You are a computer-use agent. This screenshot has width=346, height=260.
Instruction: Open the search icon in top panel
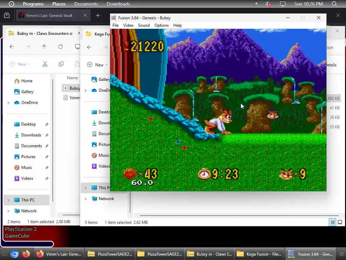pyautogui.click(x=334, y=4)
